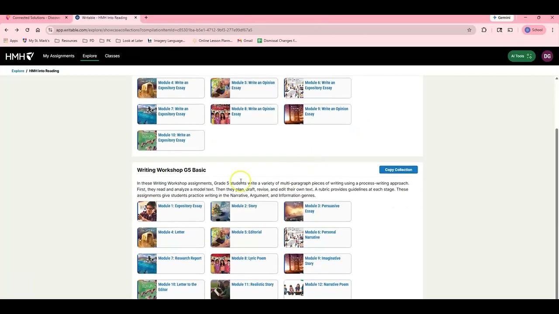
Task: Go back with the browser back arrow
Action: click(6, 30)
